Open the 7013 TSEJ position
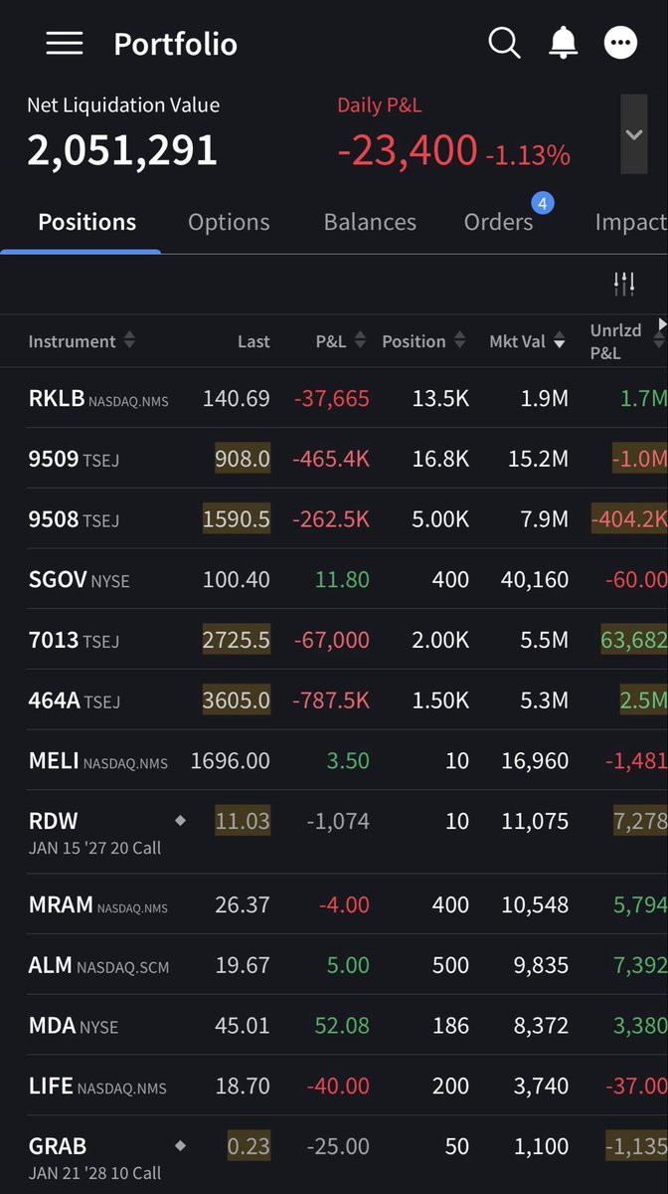Screen dimensions: 668x1194 pyautogui.click(x=334, y=640)
